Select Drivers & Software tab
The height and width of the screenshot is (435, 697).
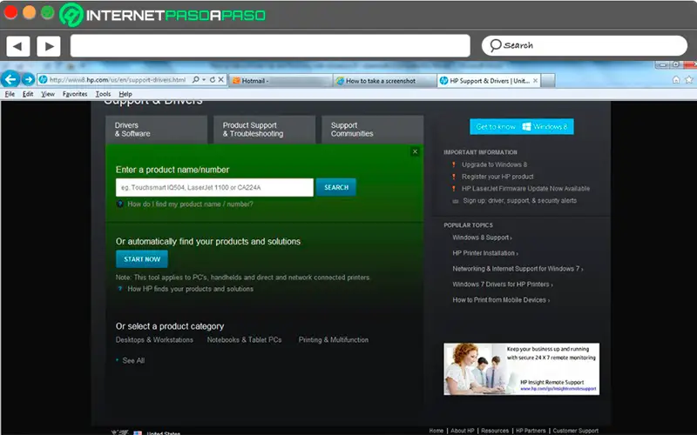pos(157,130)
